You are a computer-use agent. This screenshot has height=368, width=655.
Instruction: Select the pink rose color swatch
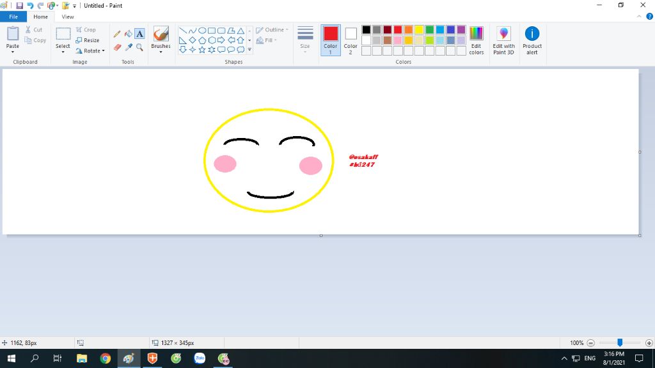(x=398, y=40)
